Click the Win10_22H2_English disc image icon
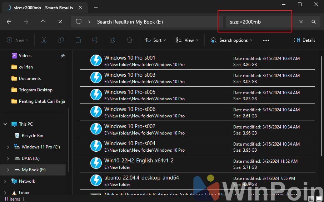The image size is (324, 202). tap(96, 163)
